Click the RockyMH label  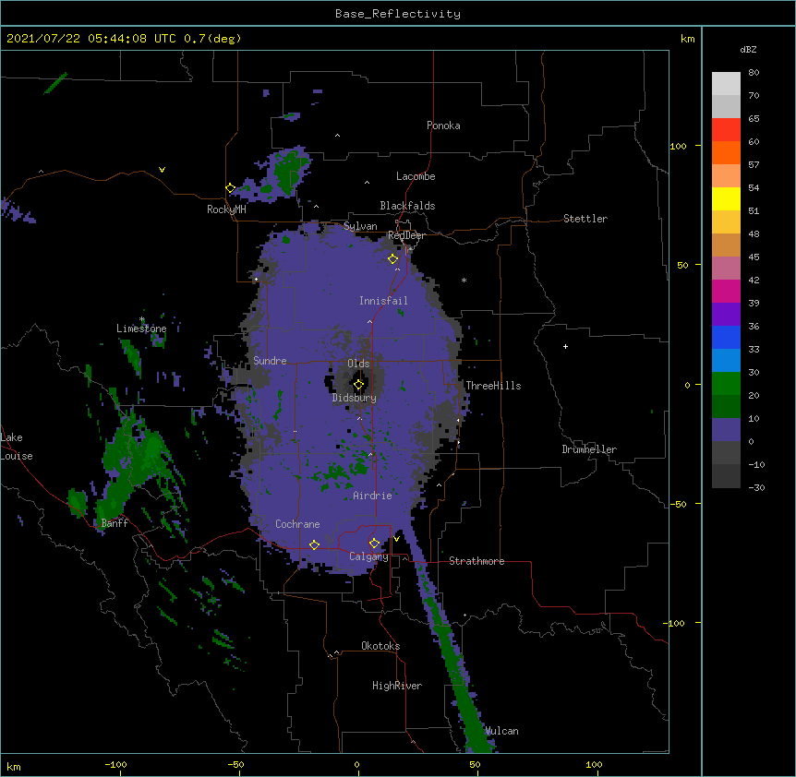pos(226,209)
